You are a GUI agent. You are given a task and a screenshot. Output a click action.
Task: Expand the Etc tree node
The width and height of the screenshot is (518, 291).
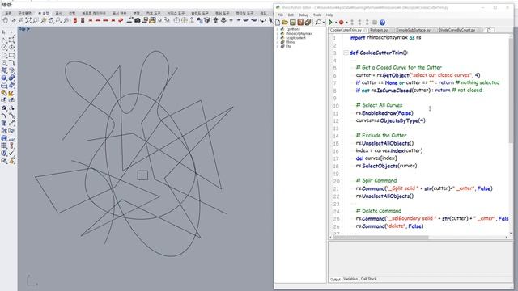click(x=277, y=47)
